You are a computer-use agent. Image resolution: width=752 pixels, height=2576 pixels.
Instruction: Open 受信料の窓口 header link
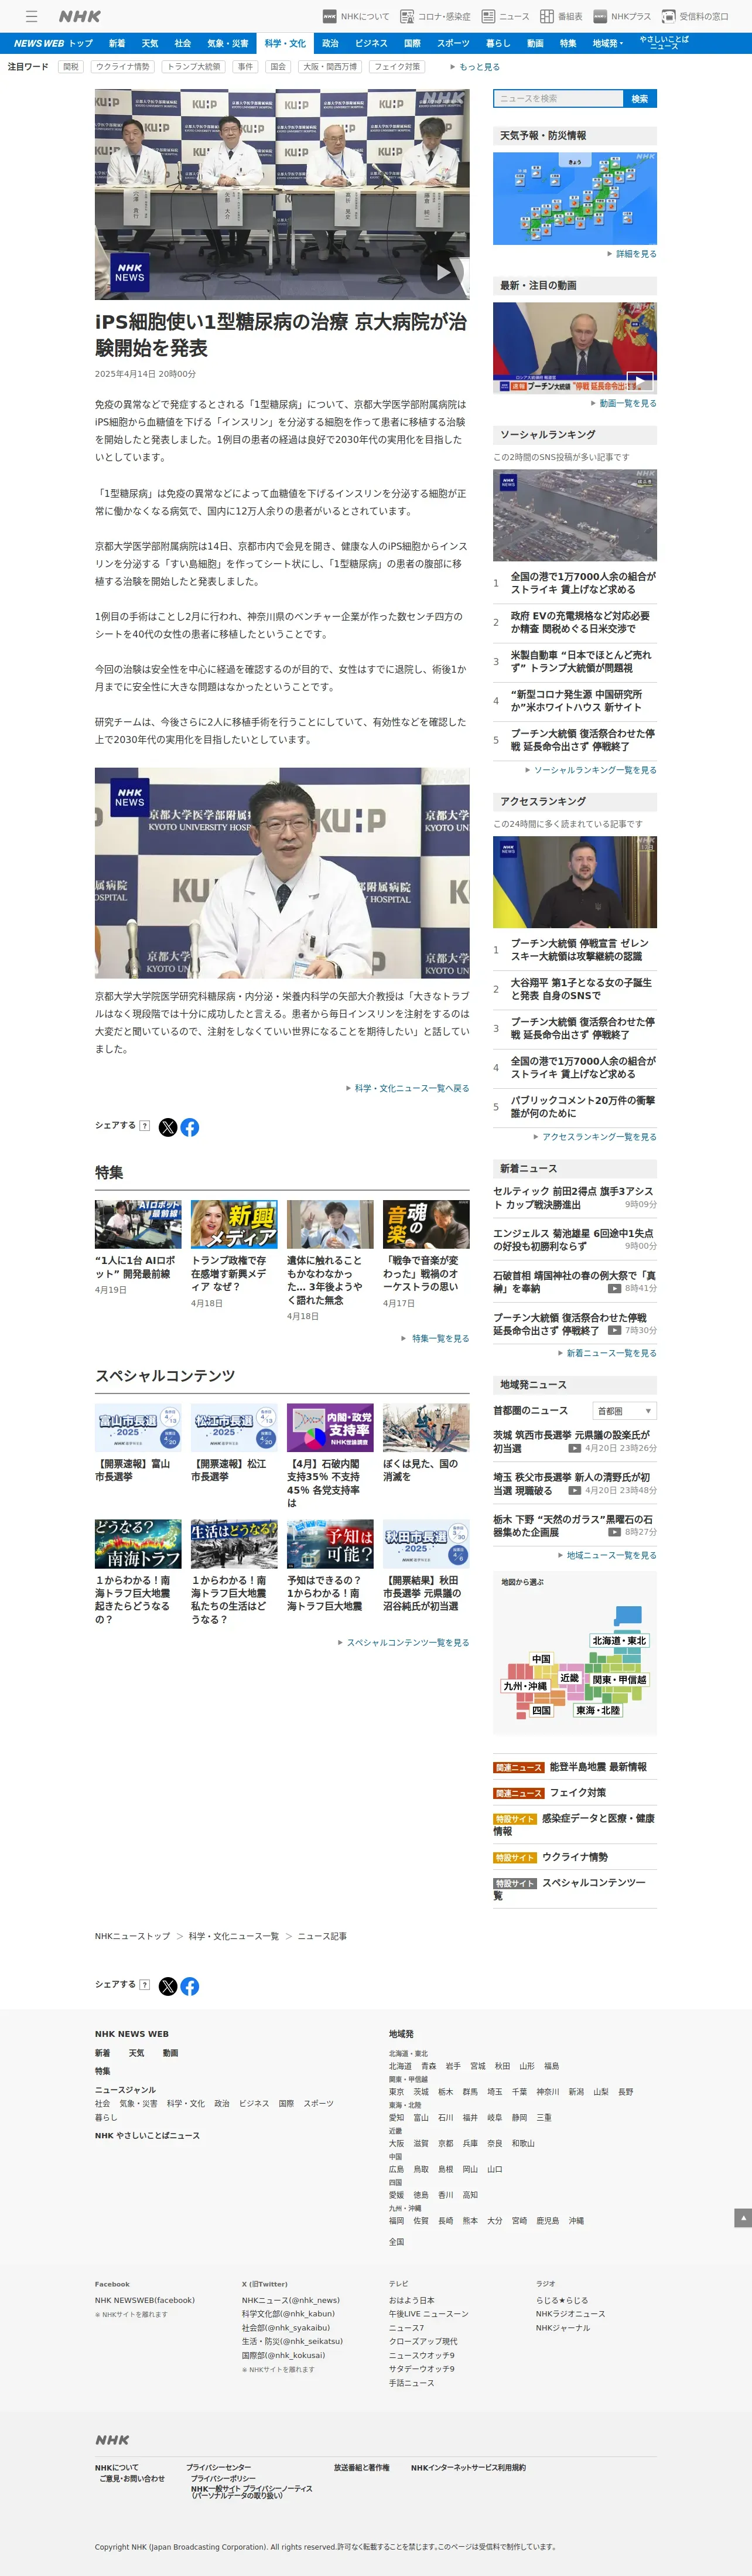tap(695, 16)
